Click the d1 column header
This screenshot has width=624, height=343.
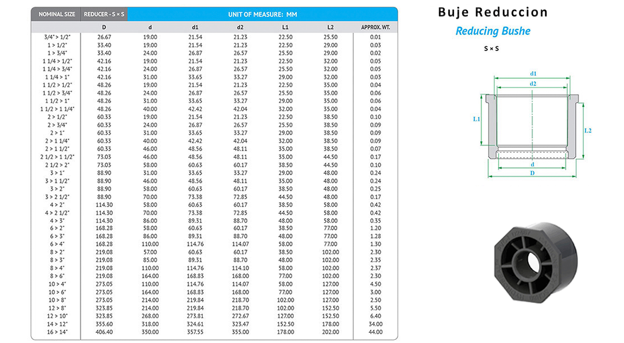click(x=195, y=27)
